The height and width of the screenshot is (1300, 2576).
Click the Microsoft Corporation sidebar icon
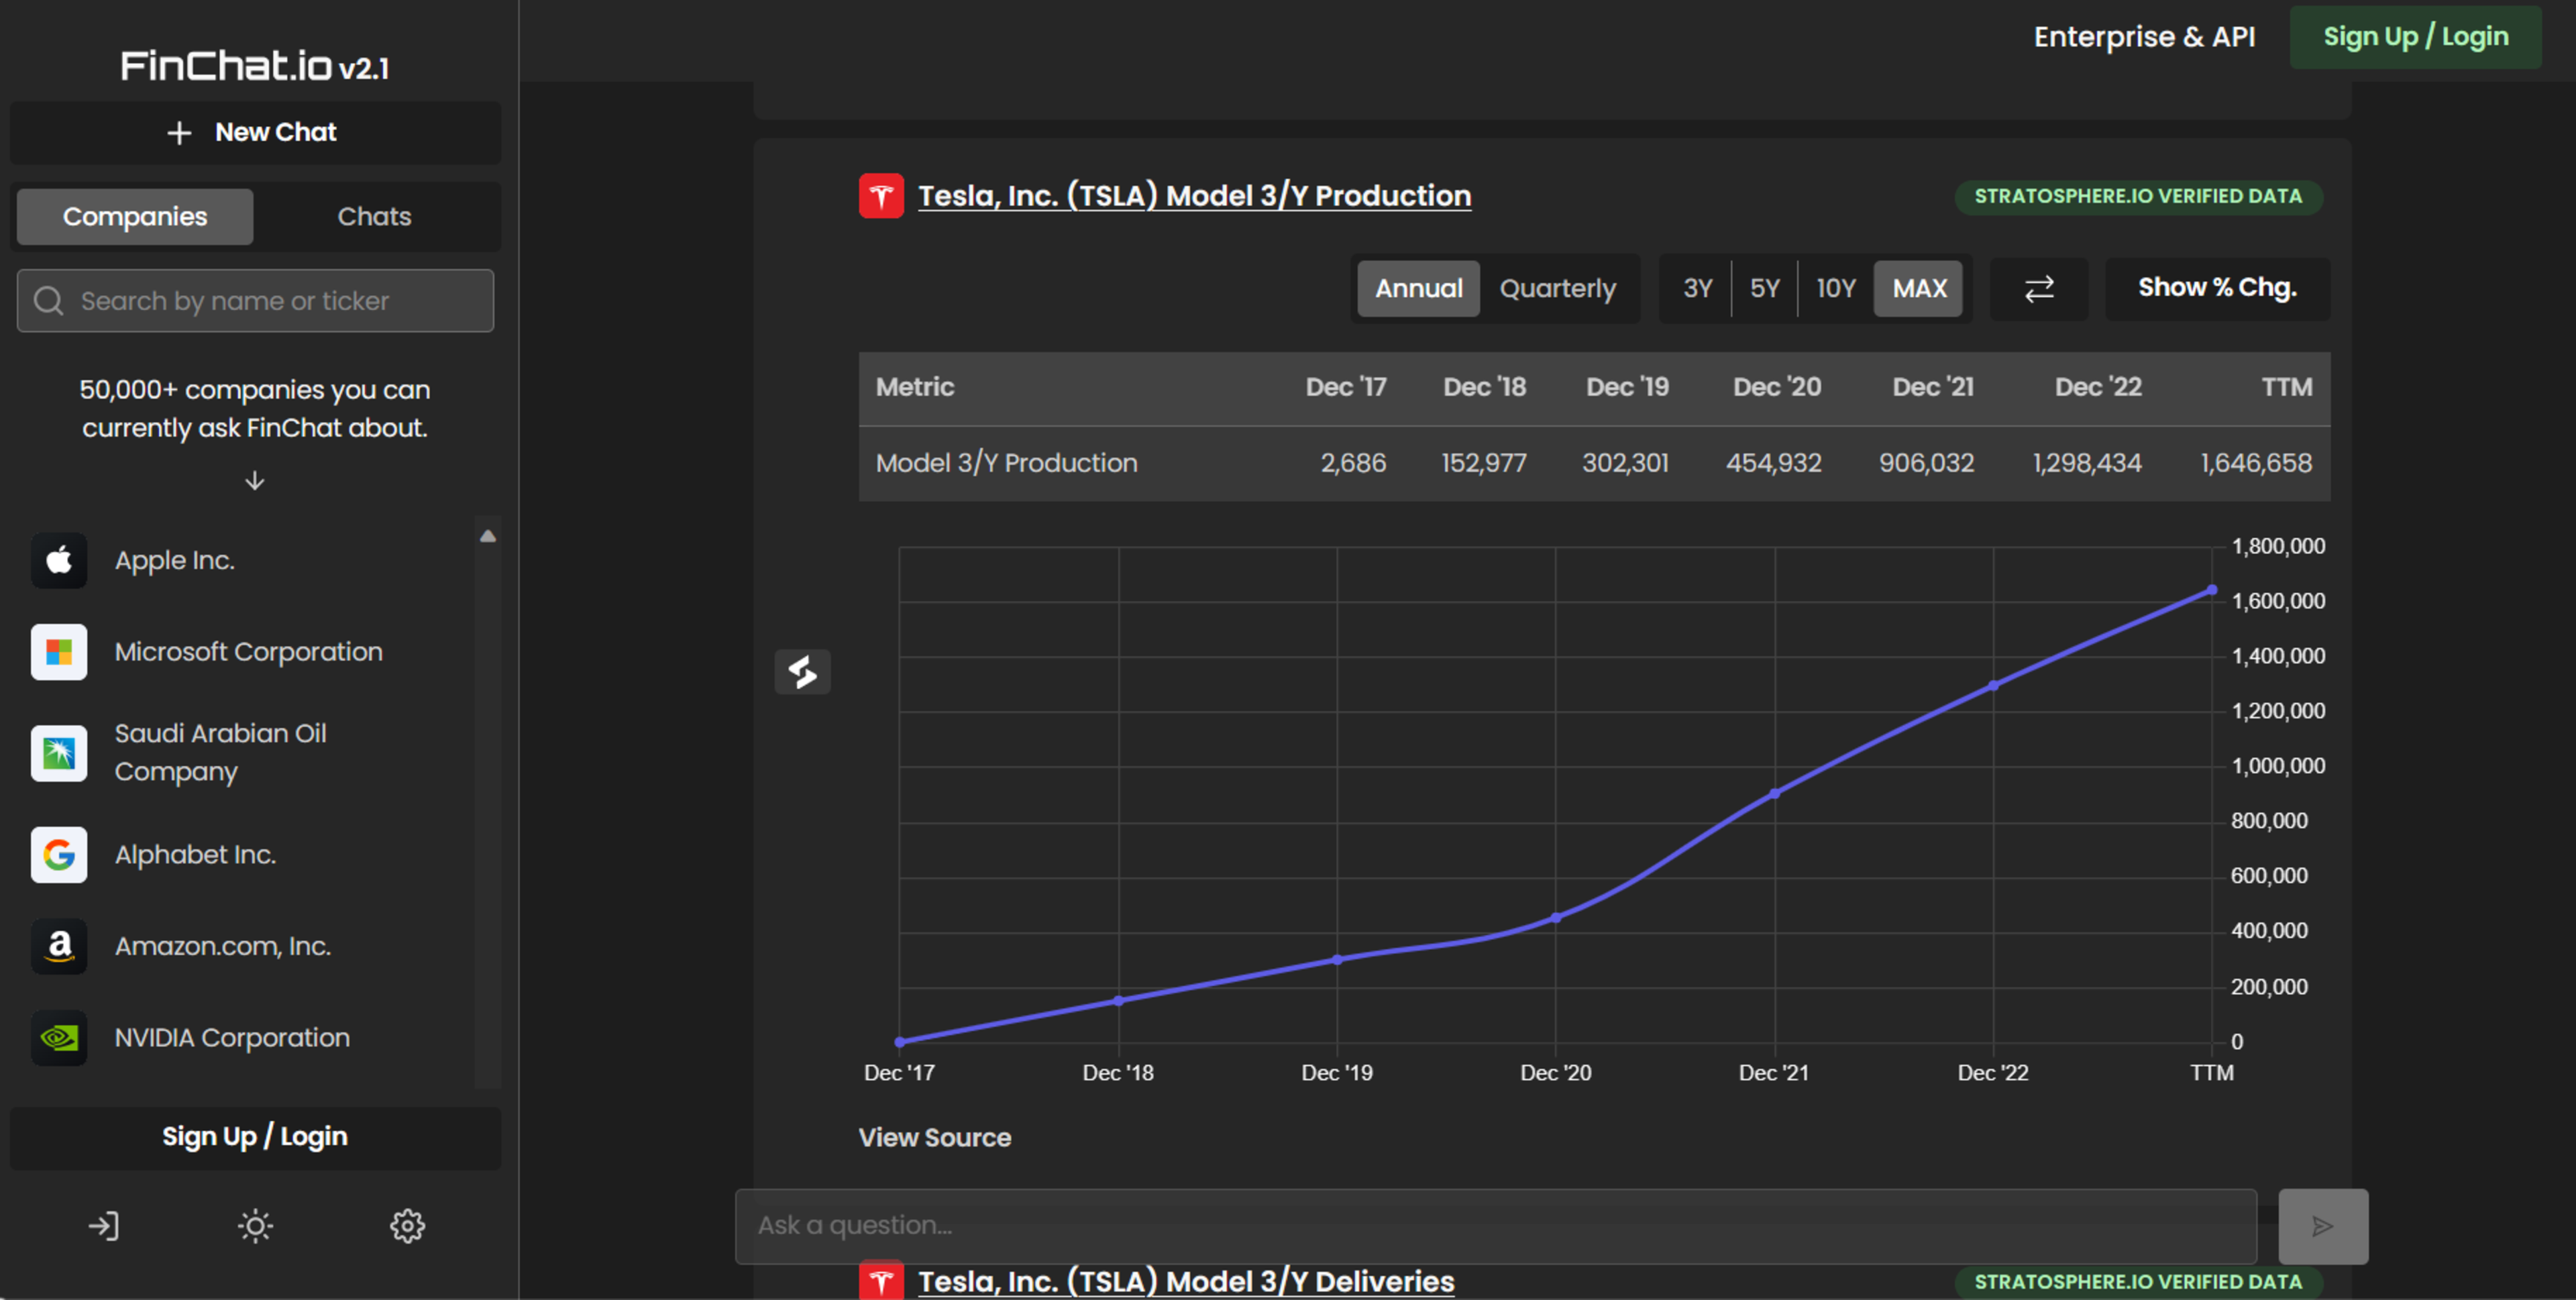60,651
